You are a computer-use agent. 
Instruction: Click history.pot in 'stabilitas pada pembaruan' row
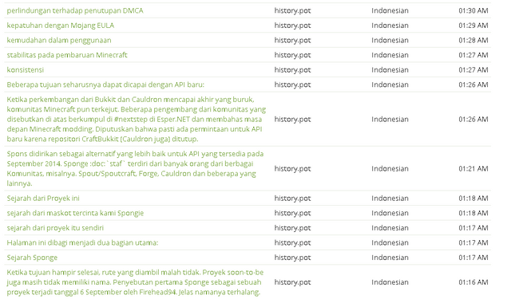point(292,55)
